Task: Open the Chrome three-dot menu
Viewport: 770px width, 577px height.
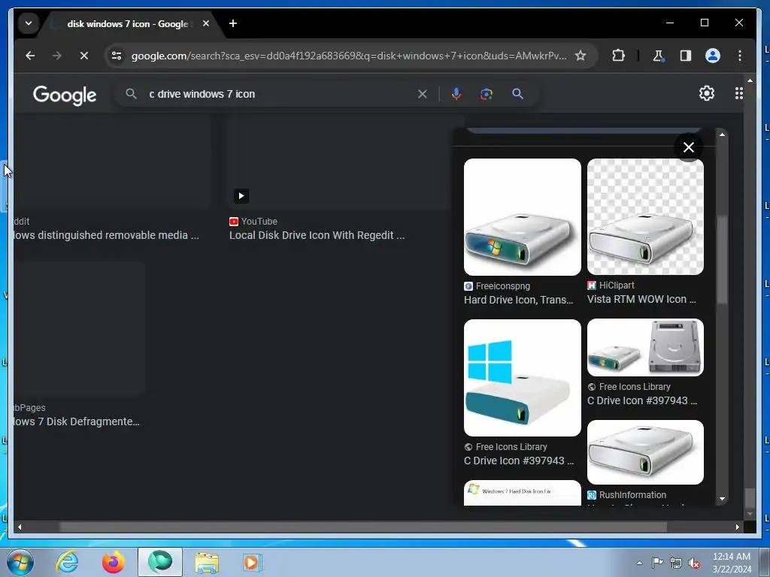Action: pos(740,56)
